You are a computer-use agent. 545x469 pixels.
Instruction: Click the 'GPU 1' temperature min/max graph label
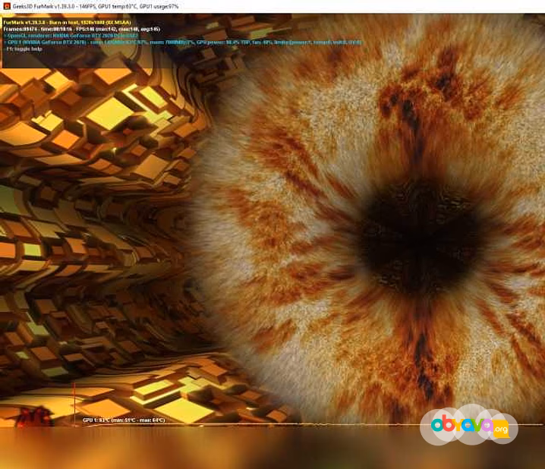[124, 420]
